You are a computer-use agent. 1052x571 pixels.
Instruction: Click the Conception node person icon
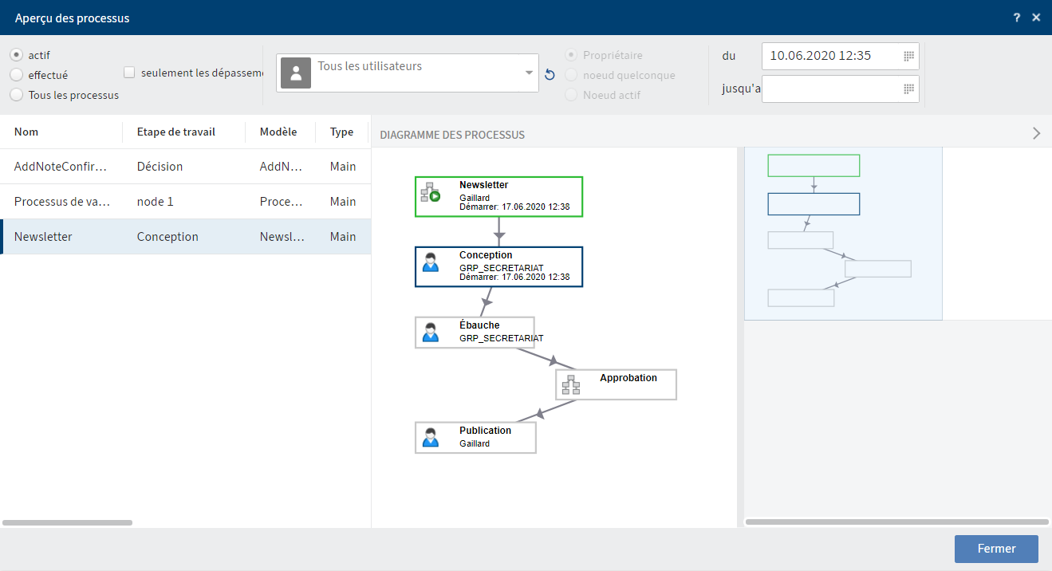click(431, 262)
